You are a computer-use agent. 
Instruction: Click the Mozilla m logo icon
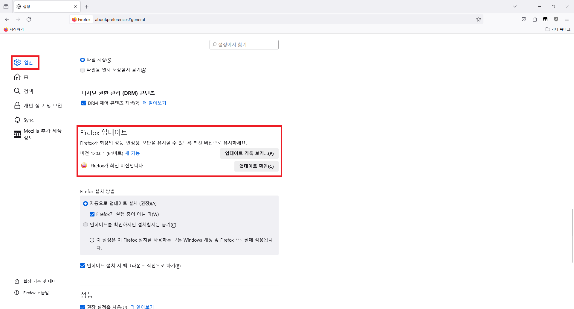[17, 134]
